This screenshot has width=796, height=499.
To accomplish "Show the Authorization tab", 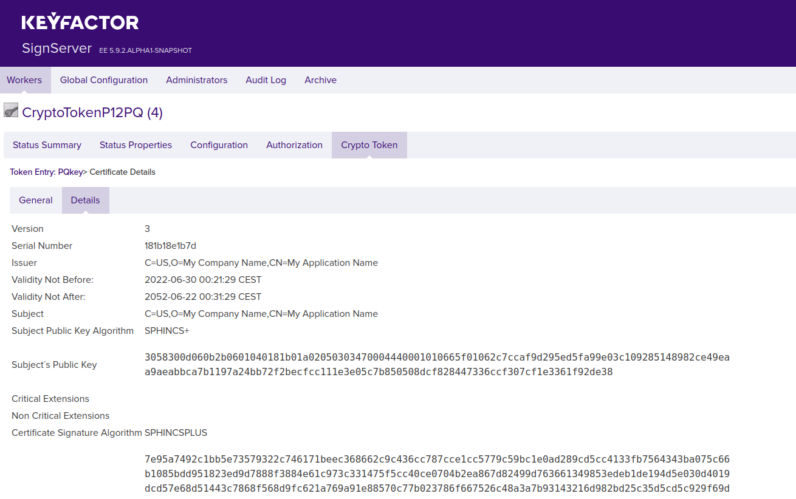I will click(294, 145).
